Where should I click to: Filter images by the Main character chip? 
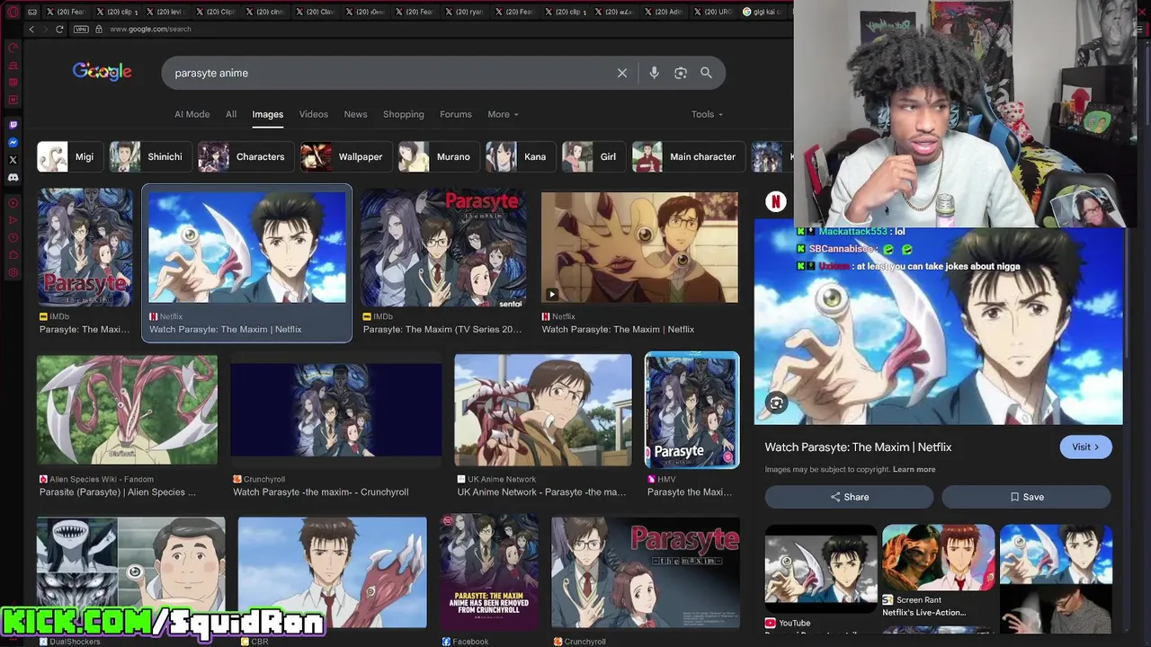[688, 156]
